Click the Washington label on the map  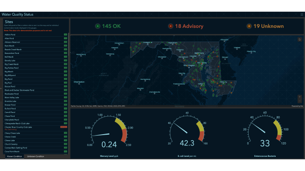(189, 66)
